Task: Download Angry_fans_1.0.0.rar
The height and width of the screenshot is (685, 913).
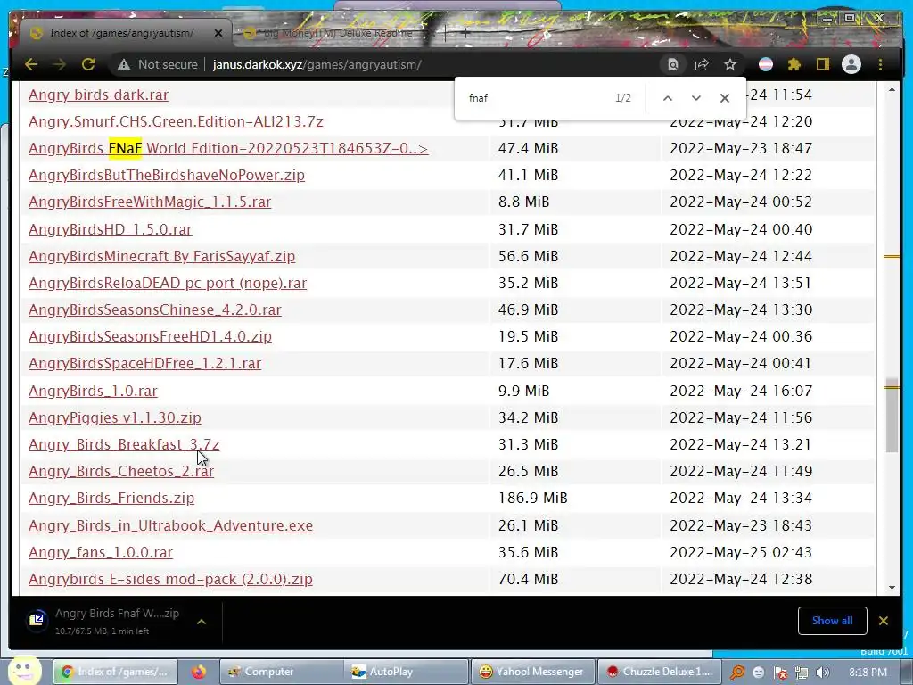Action: [x=101, y=551]
